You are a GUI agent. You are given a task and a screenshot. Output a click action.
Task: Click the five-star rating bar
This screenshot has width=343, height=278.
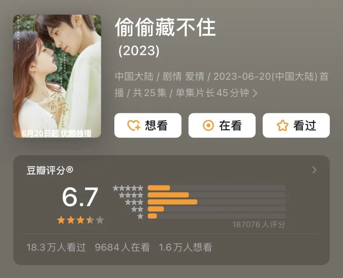[217, 188]
